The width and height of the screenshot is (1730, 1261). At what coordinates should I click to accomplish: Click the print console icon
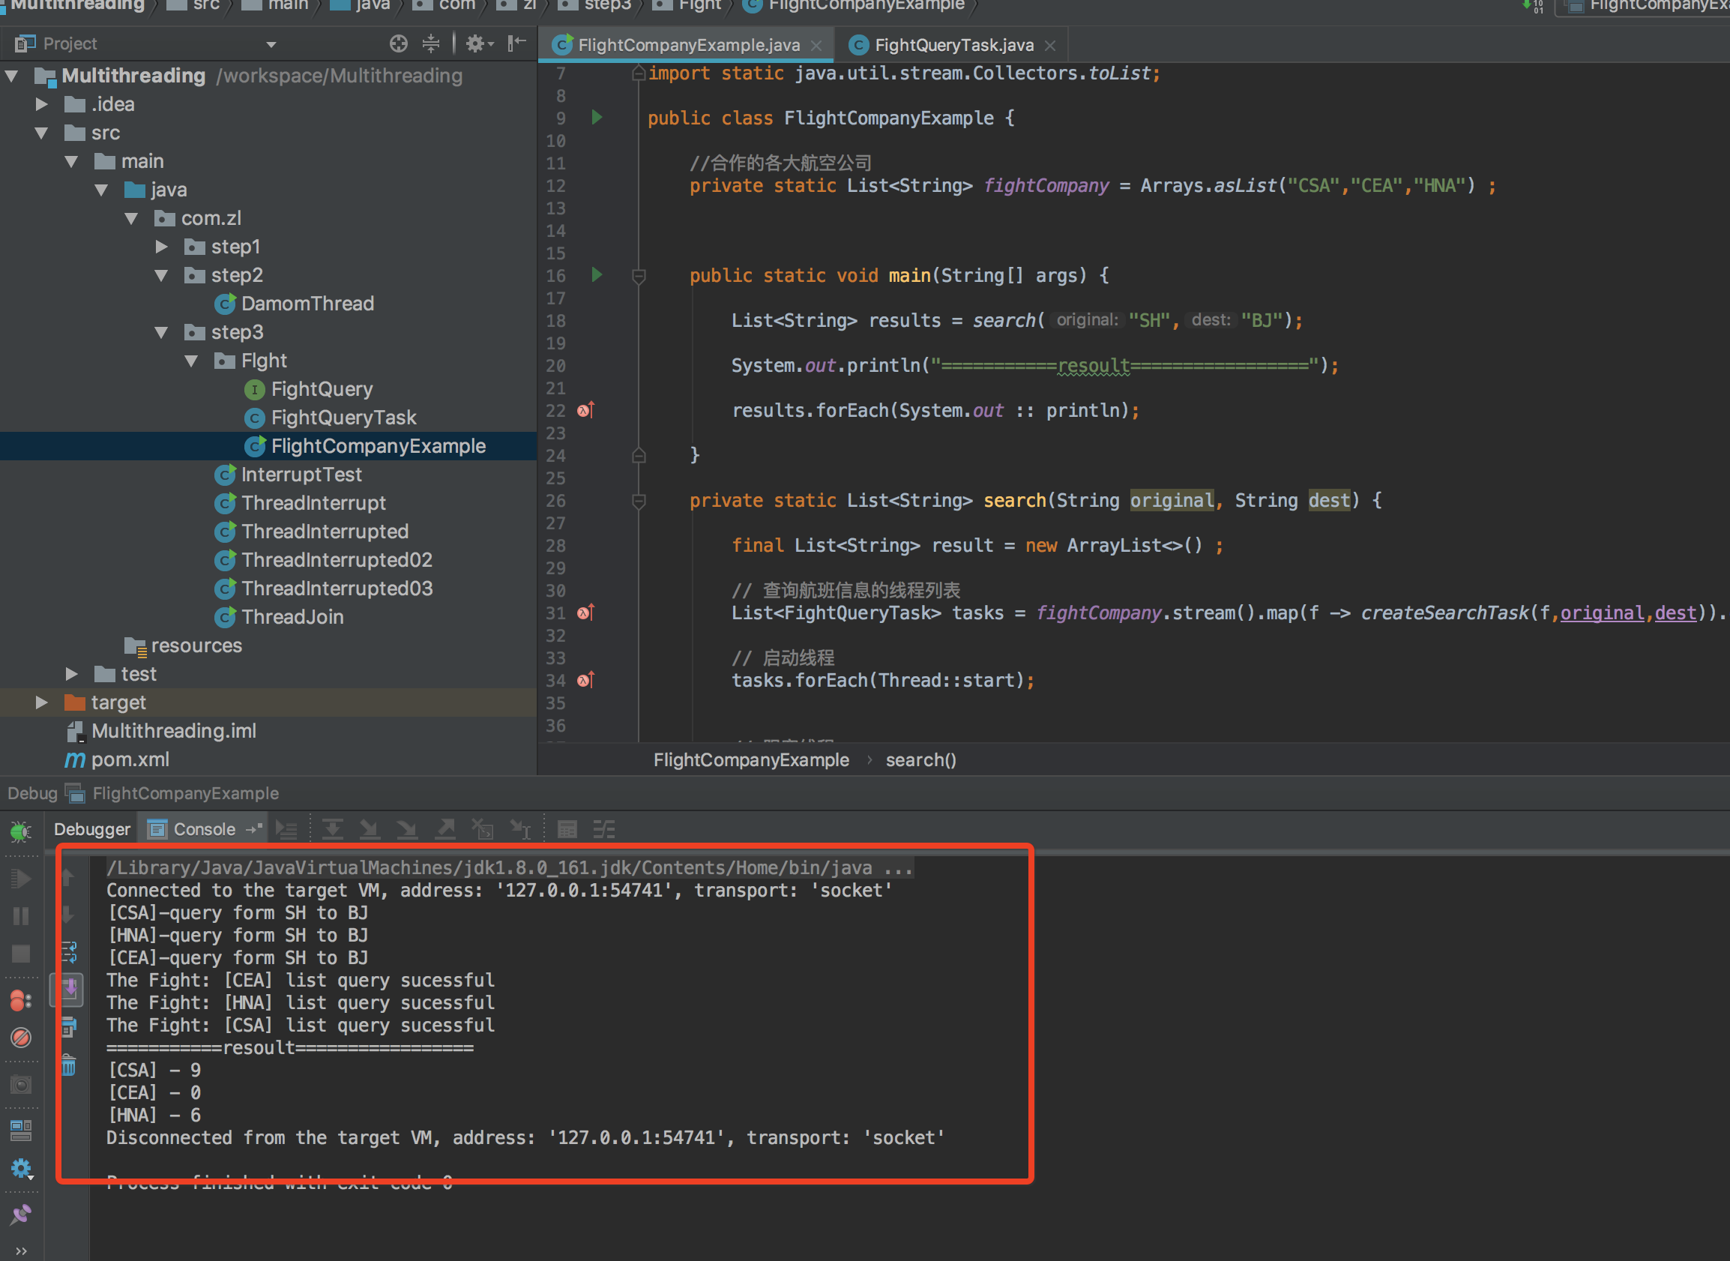point(69,1027)
